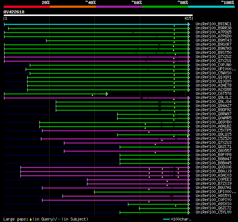This screenshot has height=222, width=238.
Task: Select the UniRef100_C5YLV0 label
Action: click(x=213, y=212)
